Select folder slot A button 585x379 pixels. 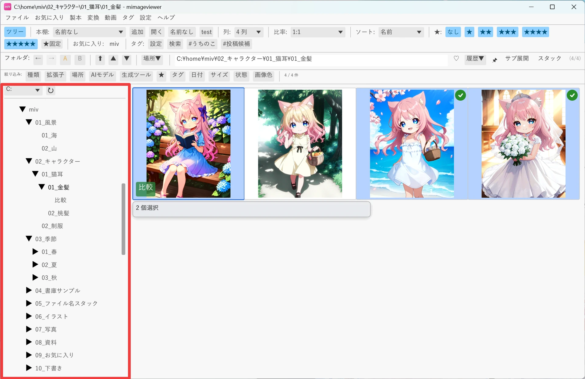[x=65, y=59]
